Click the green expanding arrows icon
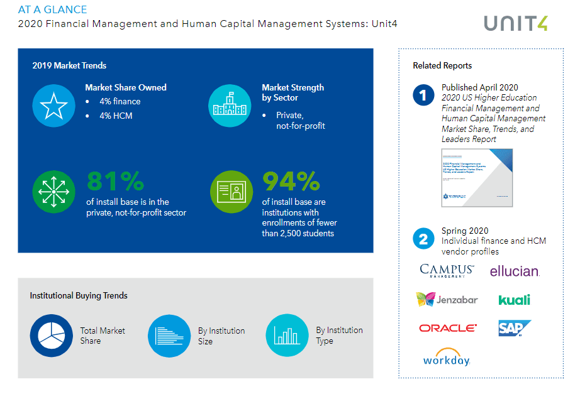580x394 pixels. pyautogui.click(x=53, y=192)
